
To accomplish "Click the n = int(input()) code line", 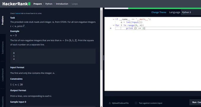I will click(x=132, y=22).
